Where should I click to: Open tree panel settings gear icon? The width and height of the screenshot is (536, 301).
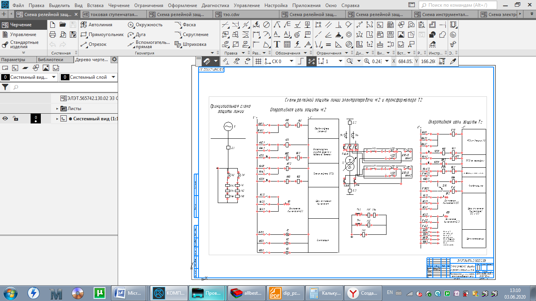coord(114,60)
